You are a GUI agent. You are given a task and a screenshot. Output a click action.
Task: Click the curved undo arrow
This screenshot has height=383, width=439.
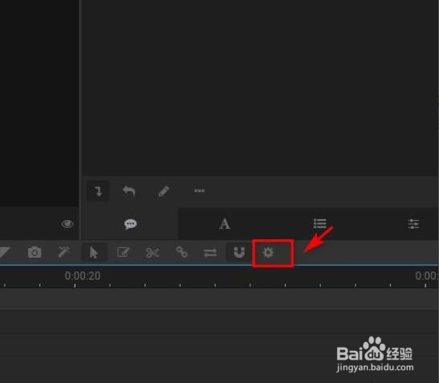click(x=129, y=191)
